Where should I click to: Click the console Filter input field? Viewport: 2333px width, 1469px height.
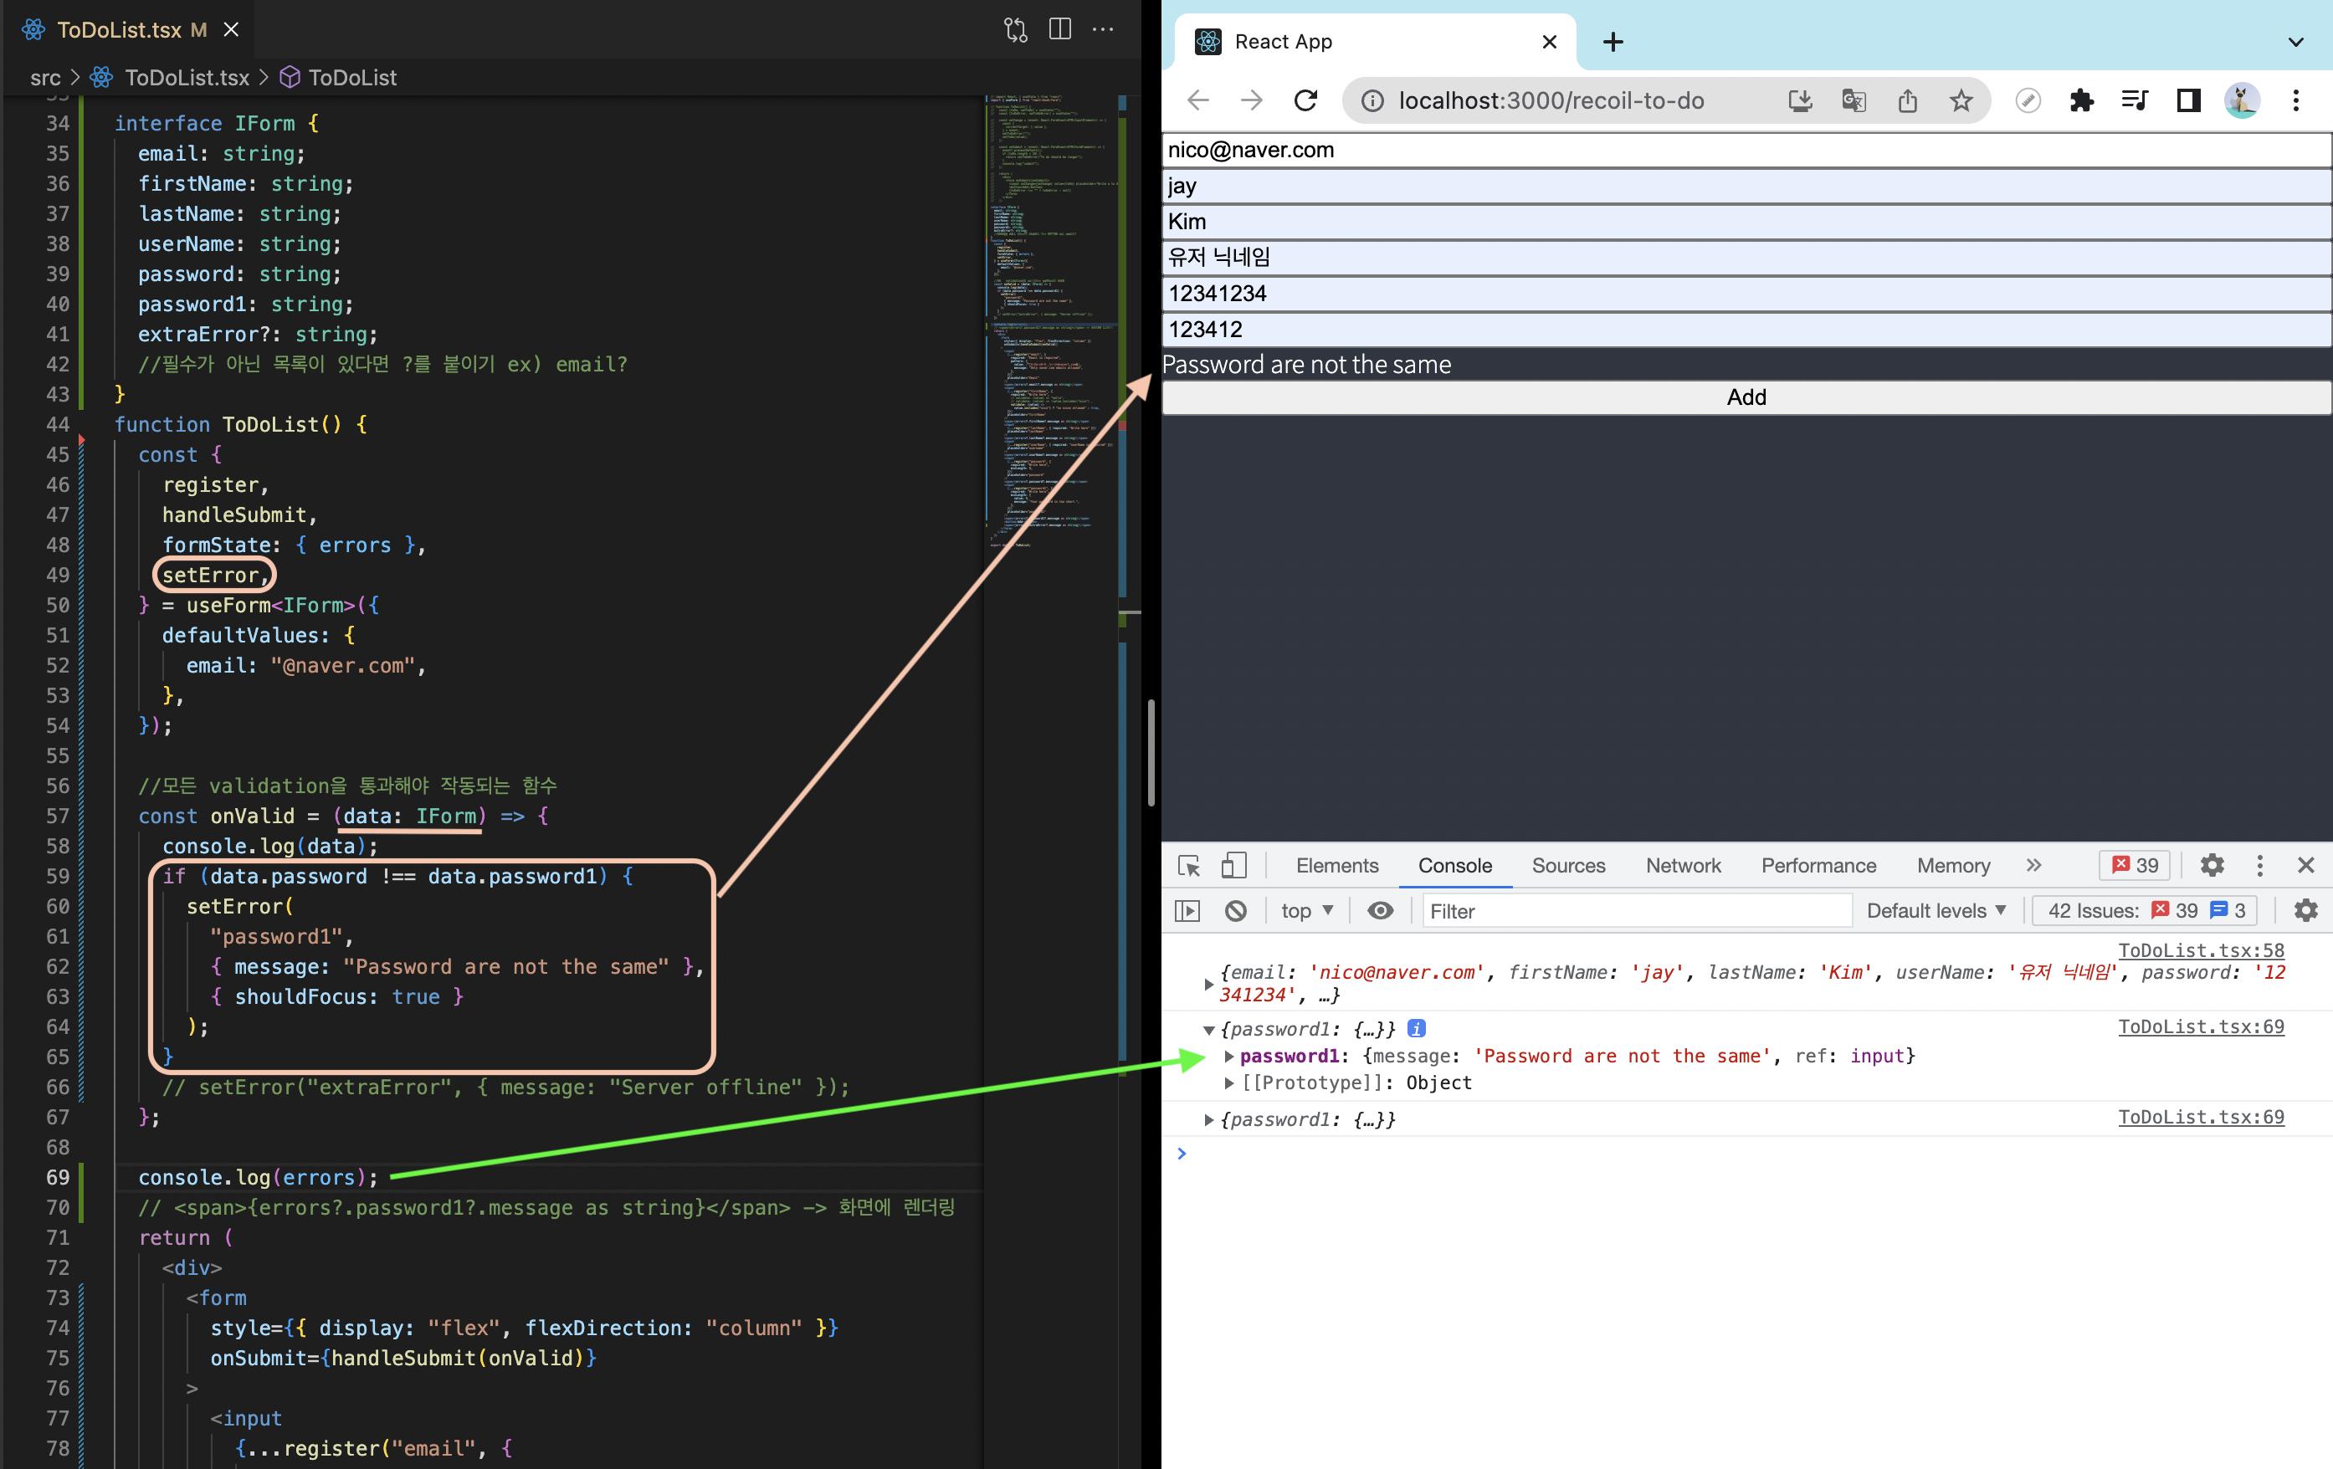1635,910
